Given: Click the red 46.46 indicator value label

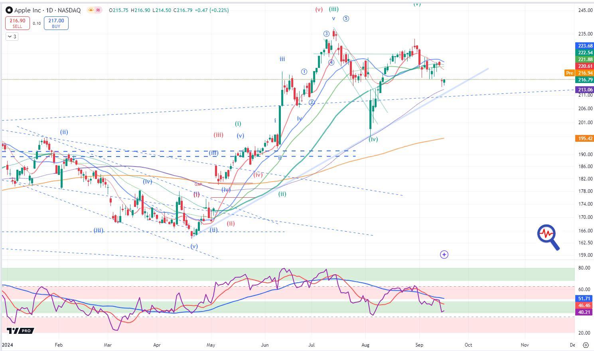Looking at the screenshot, I should (x=584, y=305).
